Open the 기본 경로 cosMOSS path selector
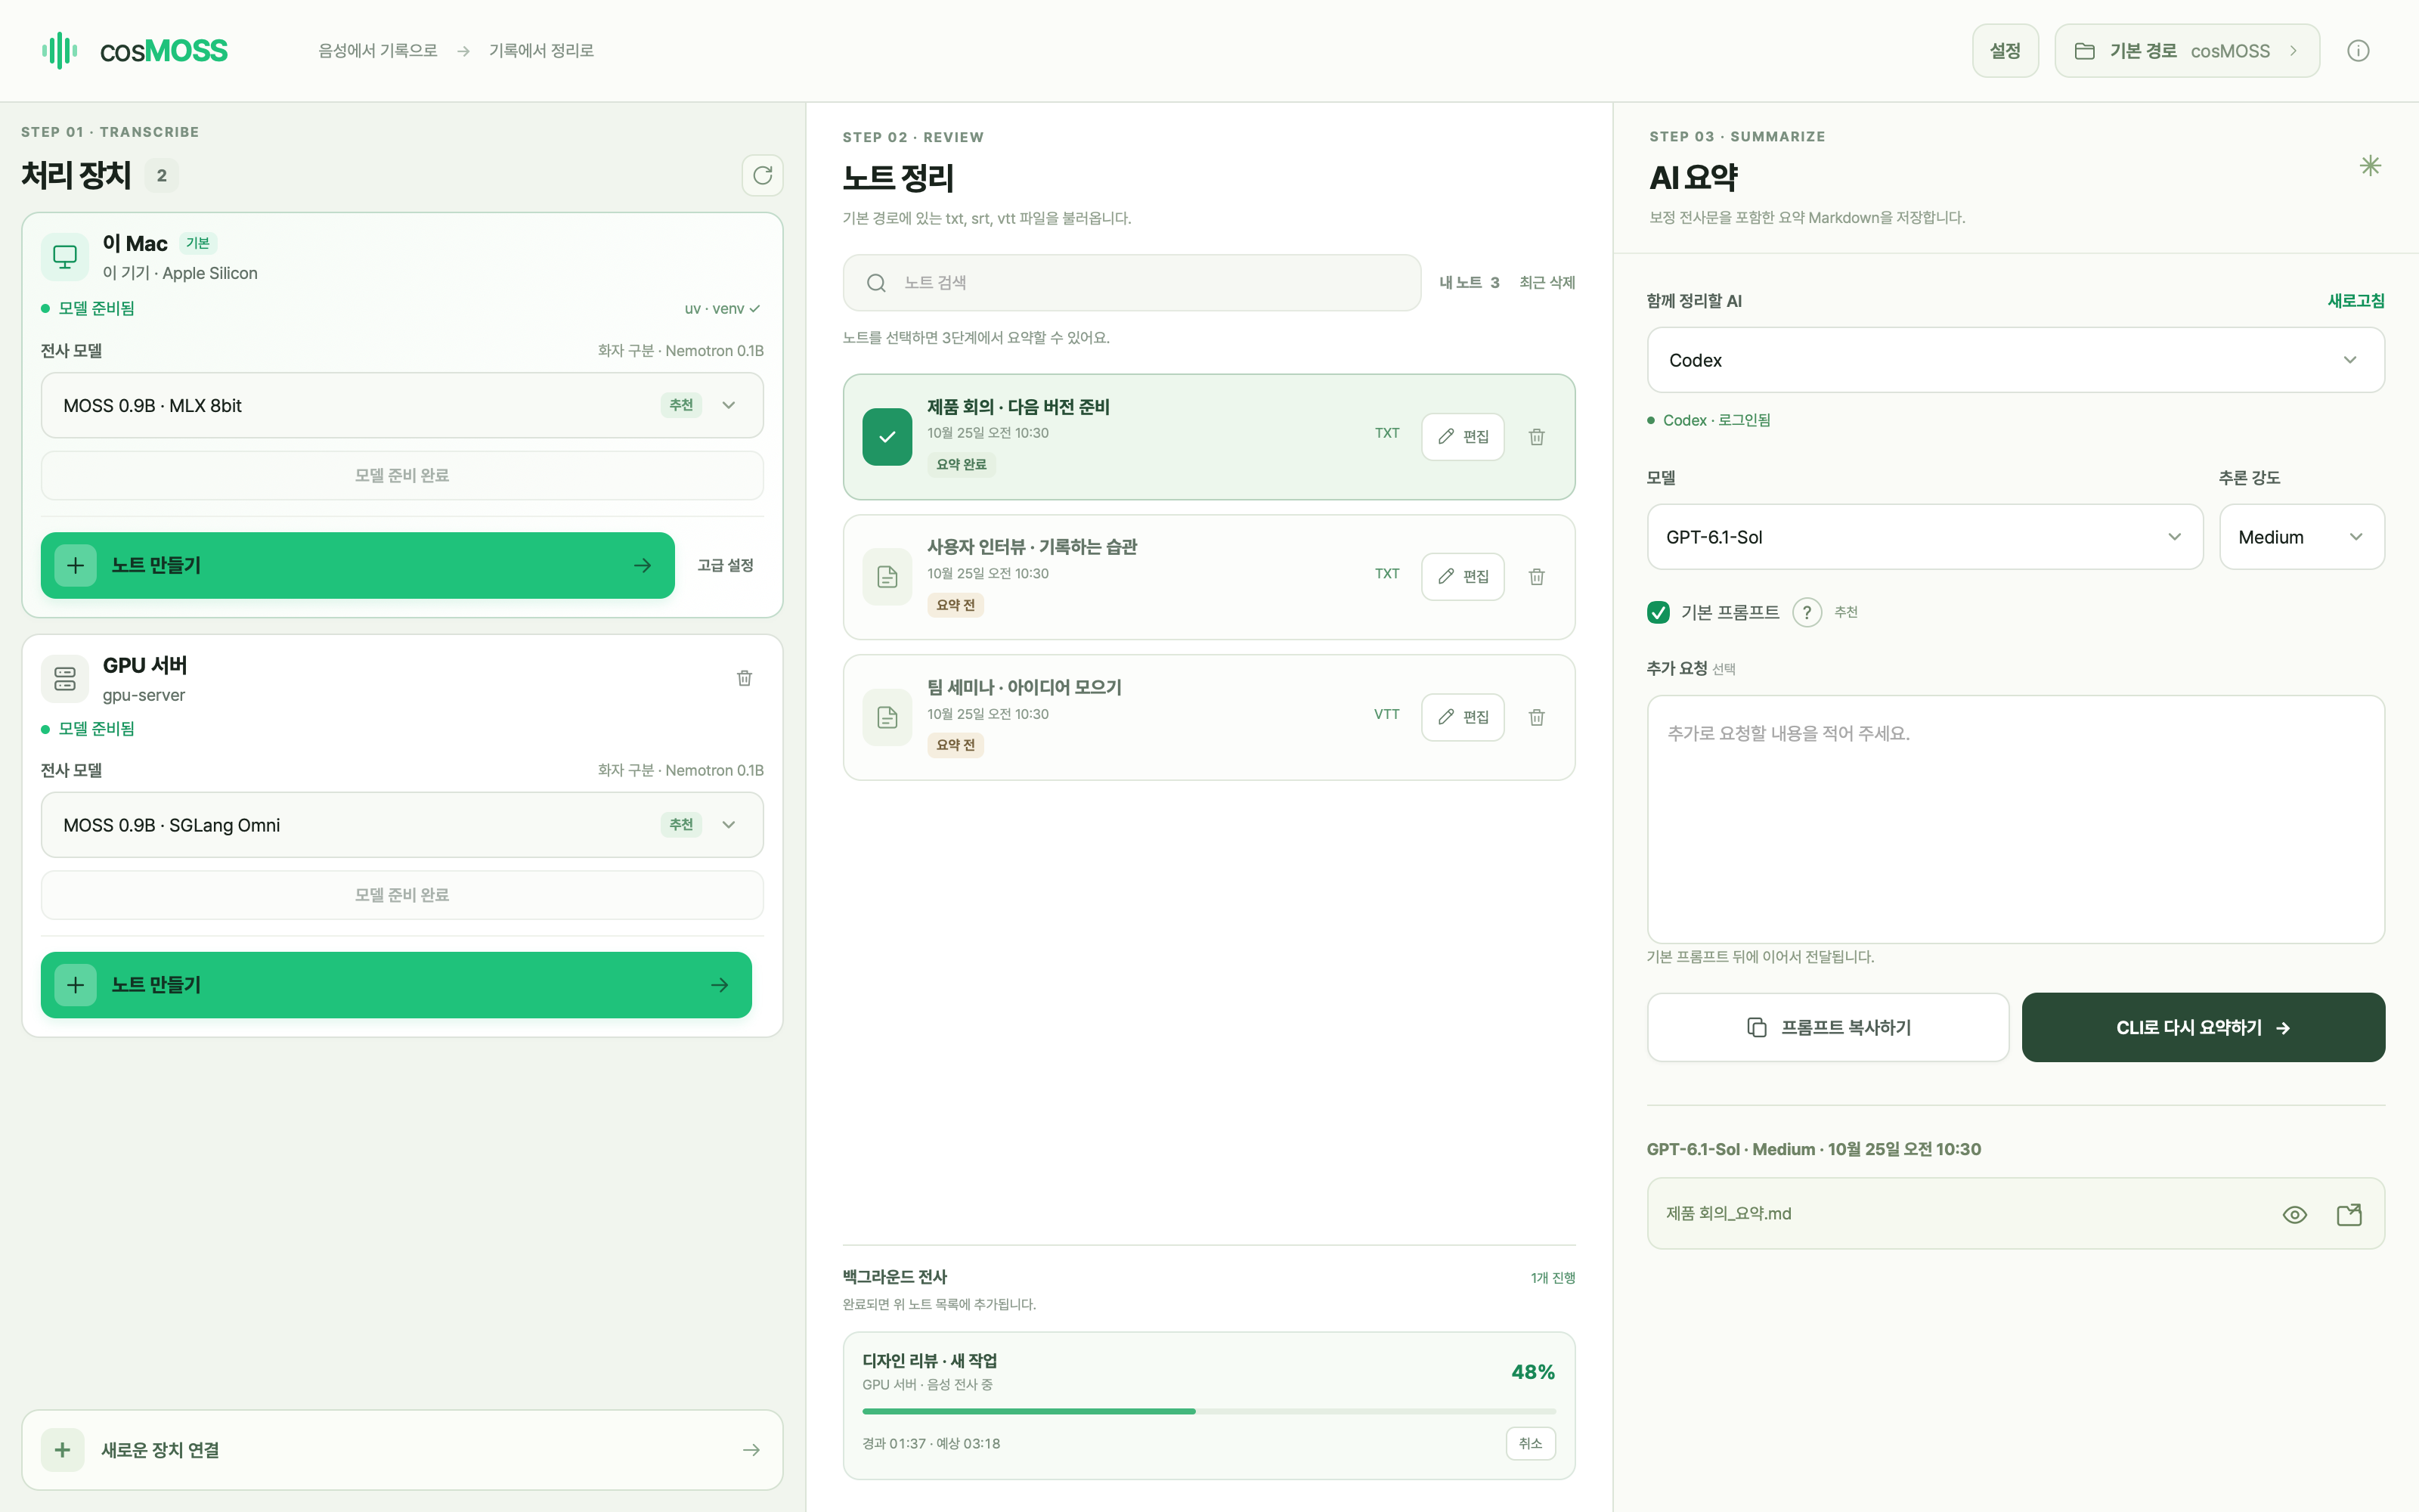Viewport: 2419px width, 1512px height. pos(2186,51)
